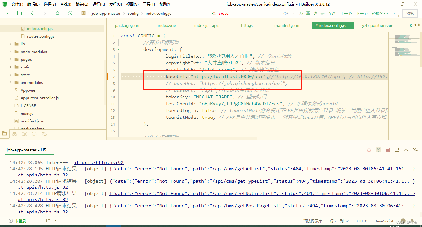Viewport: 422px width, 227px height.
Task: Click UTF-8 encoding in the status bar
Action: (362, 221)
